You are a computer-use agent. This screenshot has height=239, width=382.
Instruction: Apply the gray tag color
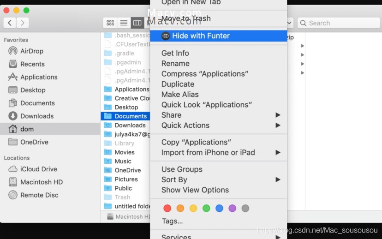coord(245,208)
